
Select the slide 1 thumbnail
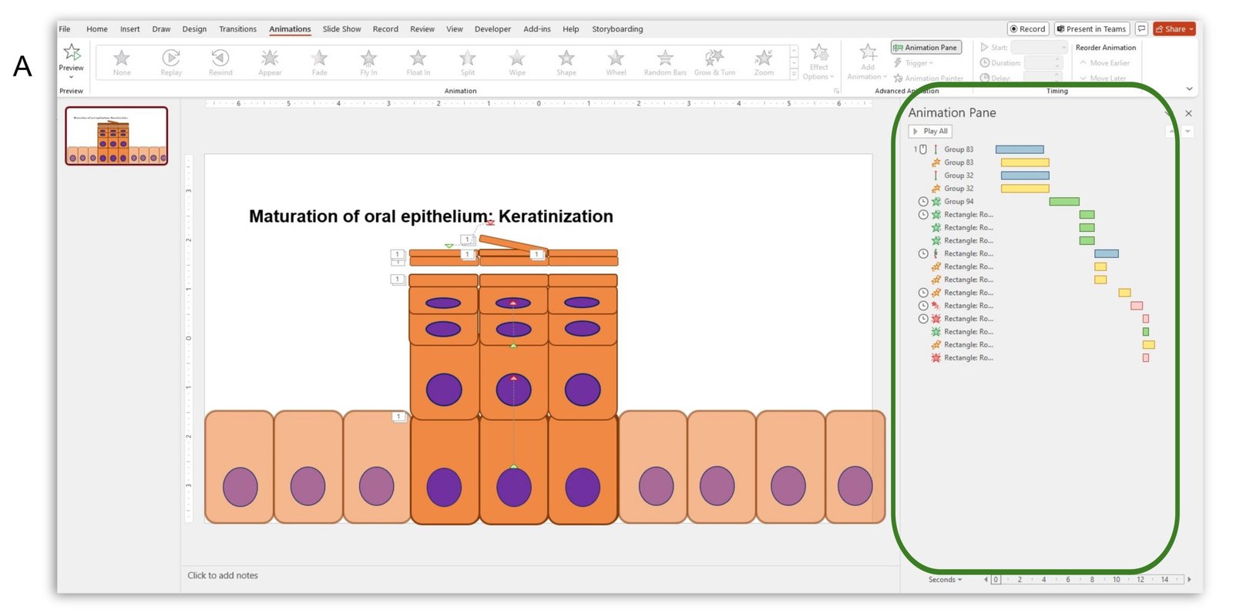116,136
